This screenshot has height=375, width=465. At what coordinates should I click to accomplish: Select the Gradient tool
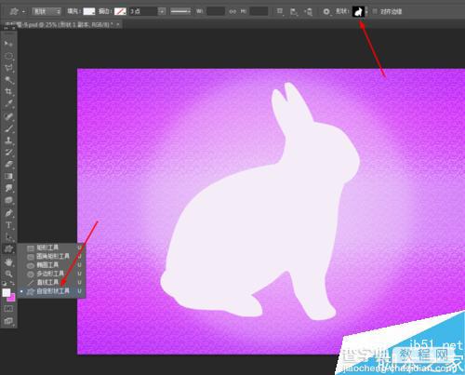tap(8, 176)
